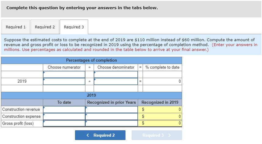
Task: Click Construction expense Recognized in 2019 cell
Action: [x=162, y=117]
